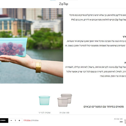Screen dimensions: 126x126
Task: Click the מתאים במיוחד עם המוצרים הבאים heading
Action: pyautogui.click(x=104, y=107)
